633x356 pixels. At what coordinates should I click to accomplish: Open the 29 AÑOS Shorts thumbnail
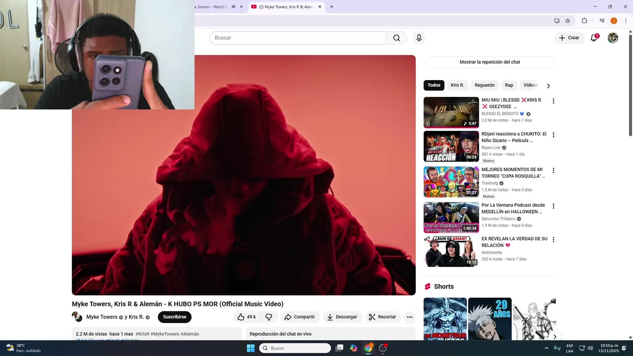pyautogui.click(x=490, y=319)
